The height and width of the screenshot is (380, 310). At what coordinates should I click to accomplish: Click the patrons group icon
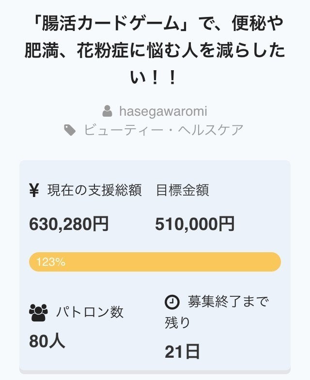tap(38, 313)
